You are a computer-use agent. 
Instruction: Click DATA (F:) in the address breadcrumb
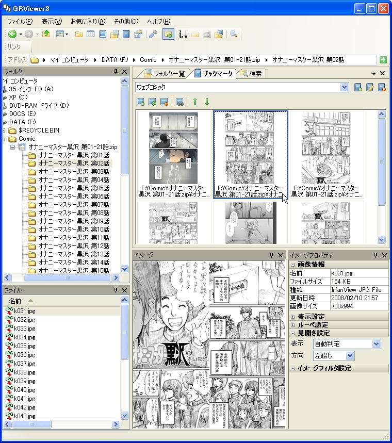point(115,60)
